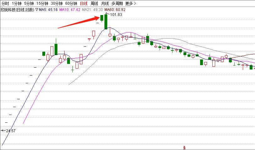255x150 pixels.
Task: Select the 60分钟 period tab
Action: point(71,3)
